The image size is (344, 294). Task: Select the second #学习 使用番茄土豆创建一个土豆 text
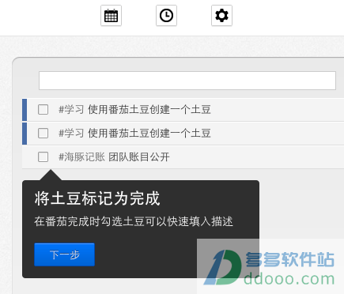pyautogui.click(x=134, y=133)
